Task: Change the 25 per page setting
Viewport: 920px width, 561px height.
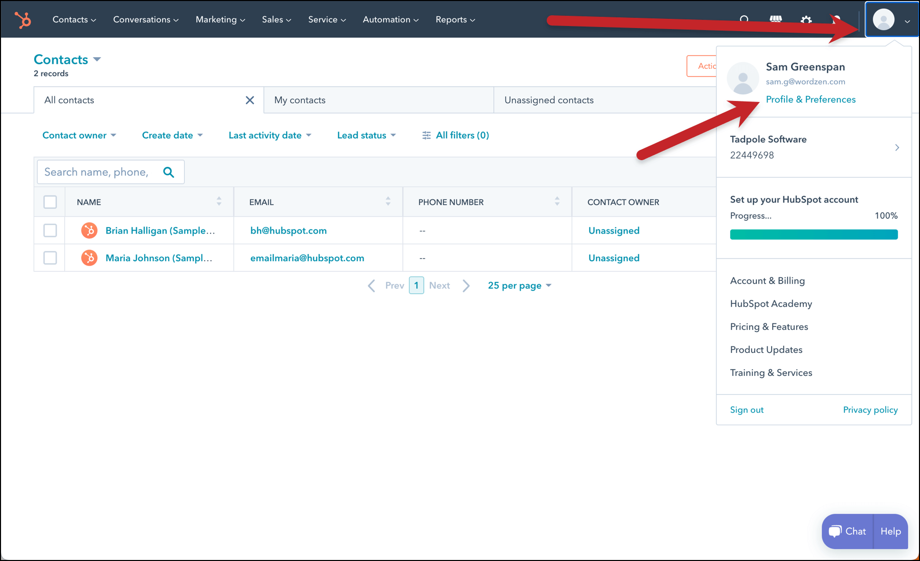Action: click(x=520, y=286)
